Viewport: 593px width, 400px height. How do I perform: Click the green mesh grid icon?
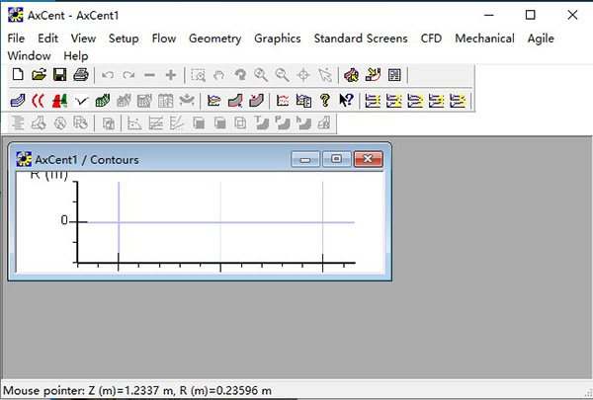point(103,100)
